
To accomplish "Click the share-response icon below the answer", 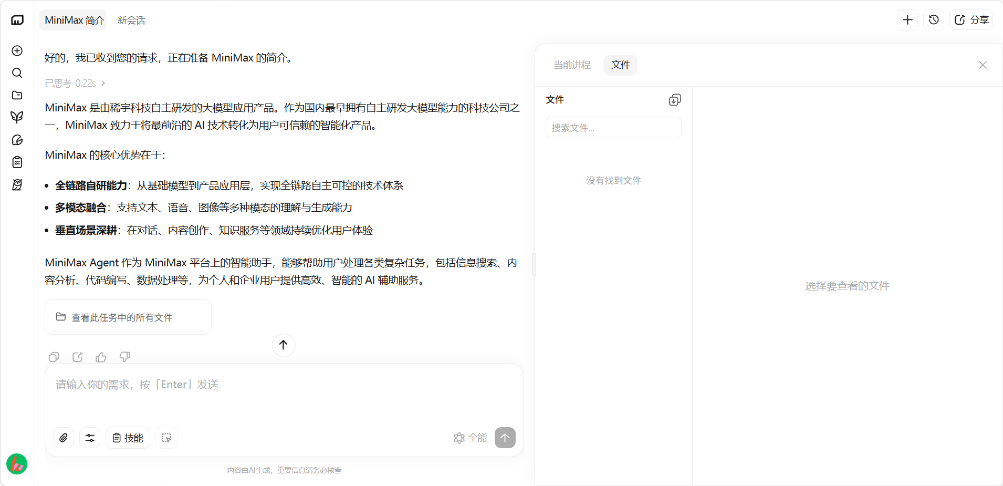I will tap(78, 357).
